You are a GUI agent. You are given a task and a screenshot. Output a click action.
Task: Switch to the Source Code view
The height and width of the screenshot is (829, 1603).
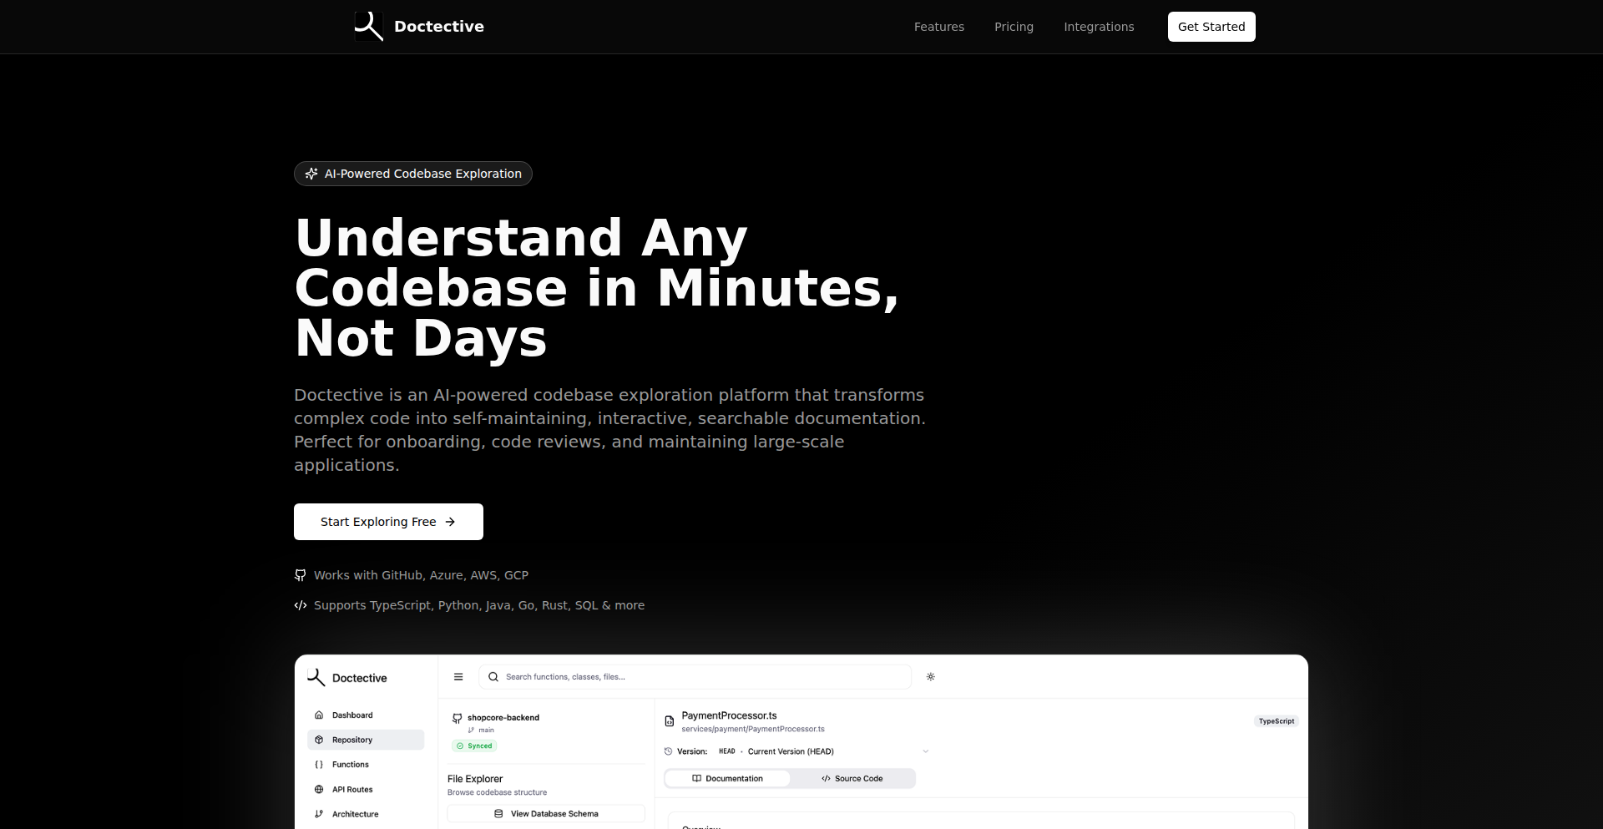pos(852,779)
